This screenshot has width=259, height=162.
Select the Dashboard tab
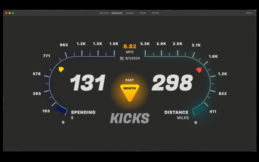117,13
